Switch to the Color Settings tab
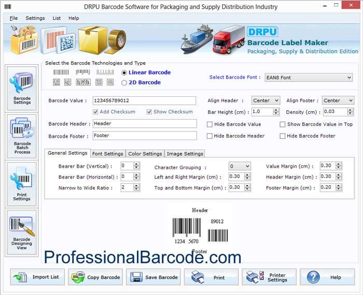Viewport: 363px width, 295px height. (x=145, y=154)
